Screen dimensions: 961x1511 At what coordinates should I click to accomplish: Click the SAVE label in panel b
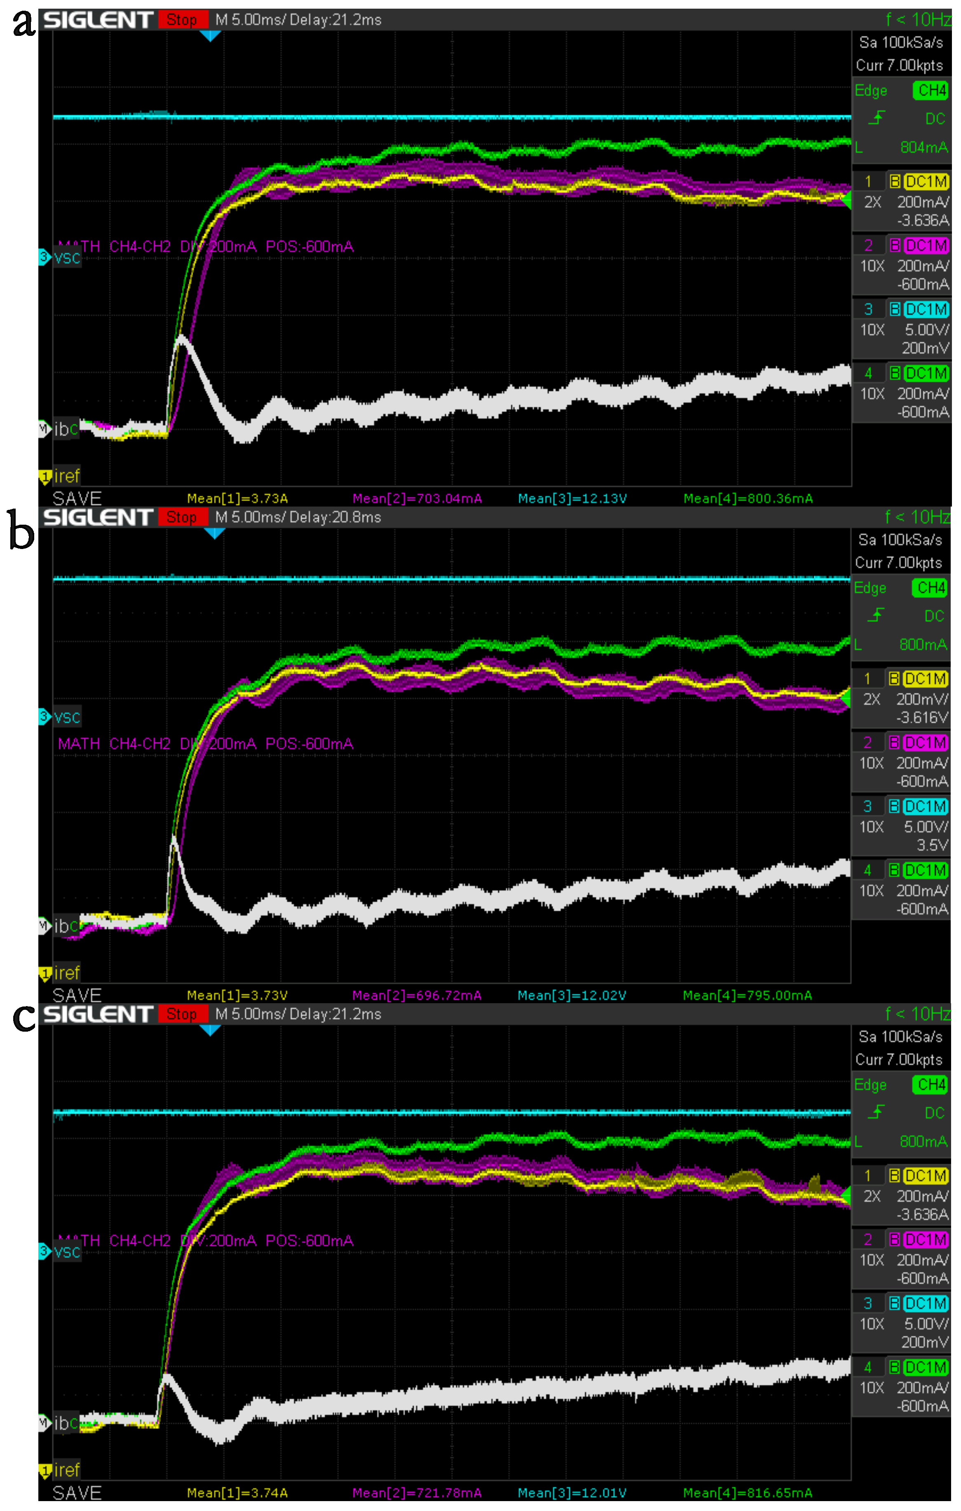[77, 995]
